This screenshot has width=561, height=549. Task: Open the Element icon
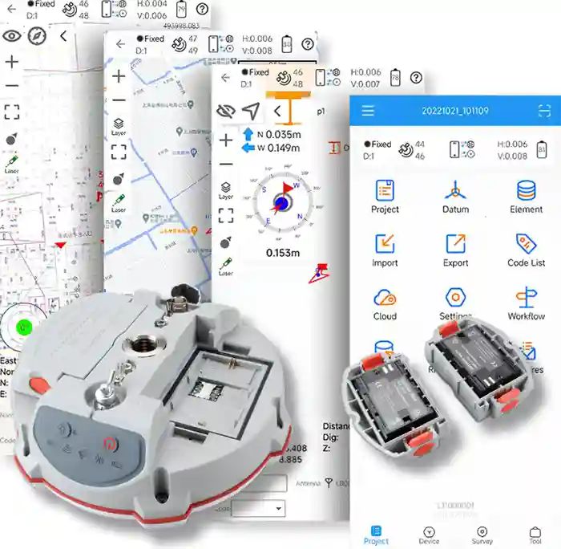point(526,197)
